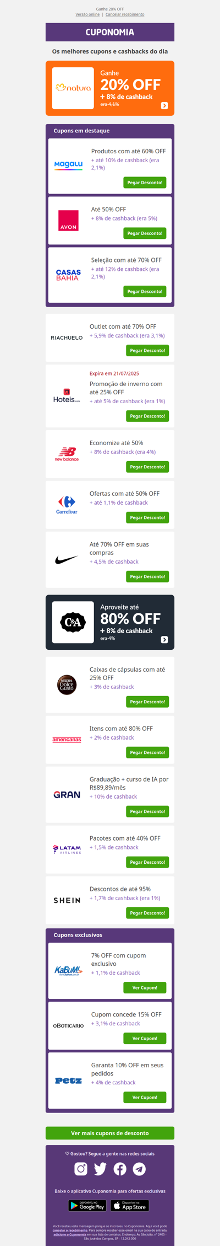Click the arrow on C&A banner

tap(164, 639)
